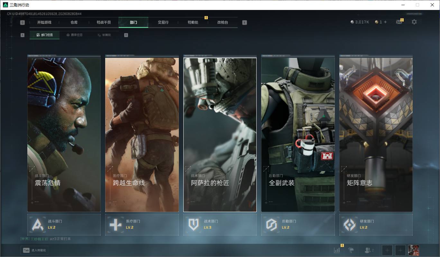Switch to the 改枪台 tab
Viewport: 440px width, 257px height.
click(223, 22)
